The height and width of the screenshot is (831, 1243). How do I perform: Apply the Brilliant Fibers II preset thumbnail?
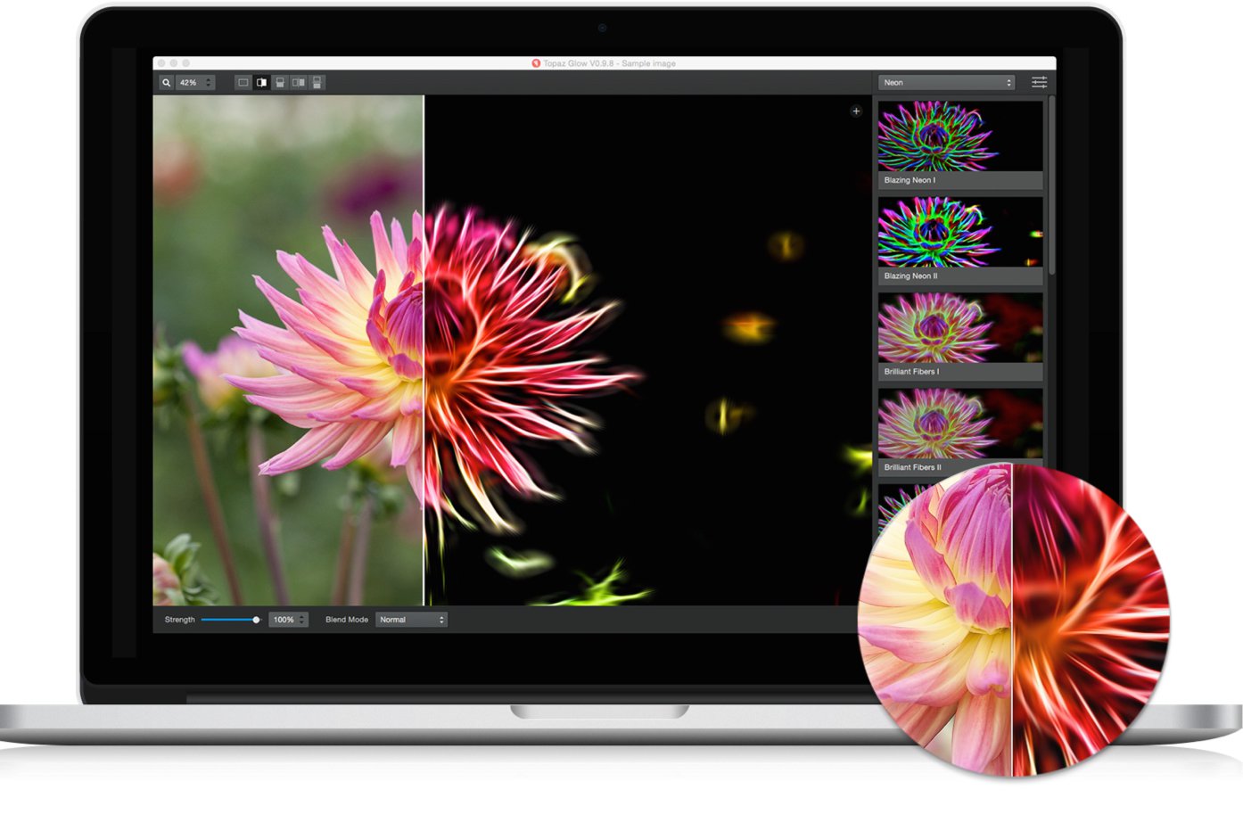click(960, 423)
